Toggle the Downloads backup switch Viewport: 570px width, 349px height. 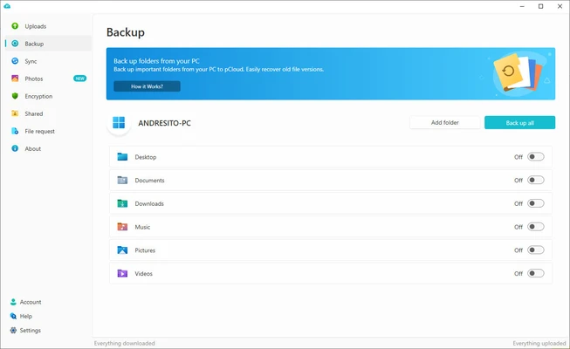536,203
